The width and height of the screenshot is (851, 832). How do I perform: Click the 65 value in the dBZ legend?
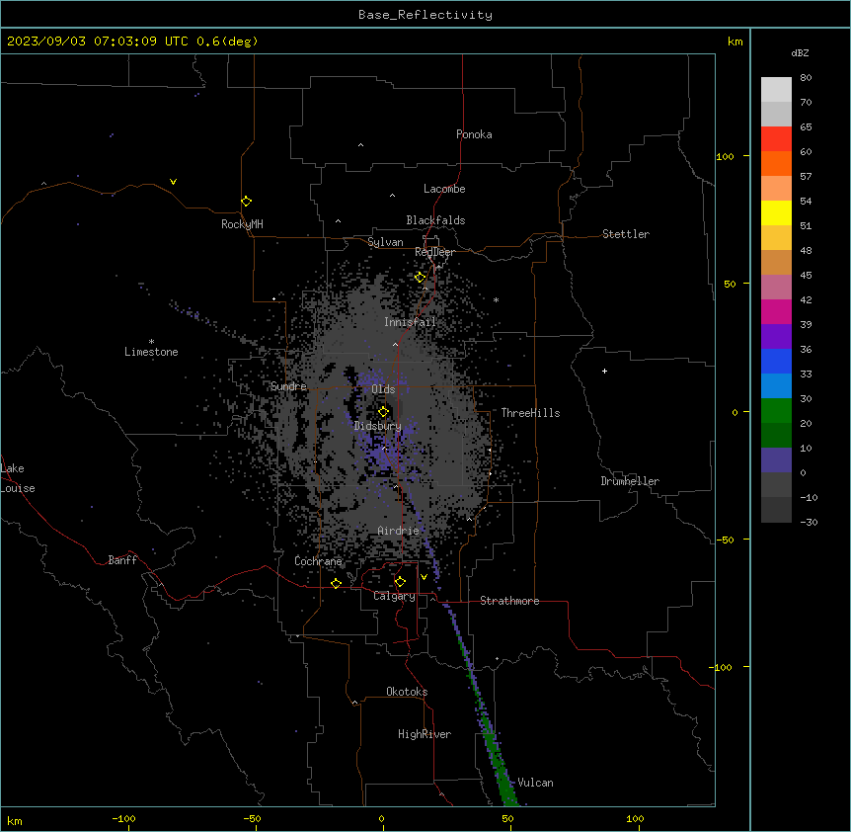tap(806, 126)
